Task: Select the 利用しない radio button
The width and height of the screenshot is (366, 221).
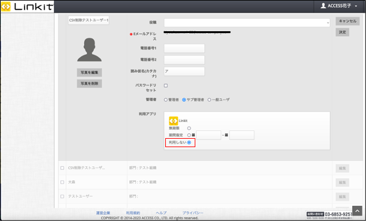Action: point(189,142)
